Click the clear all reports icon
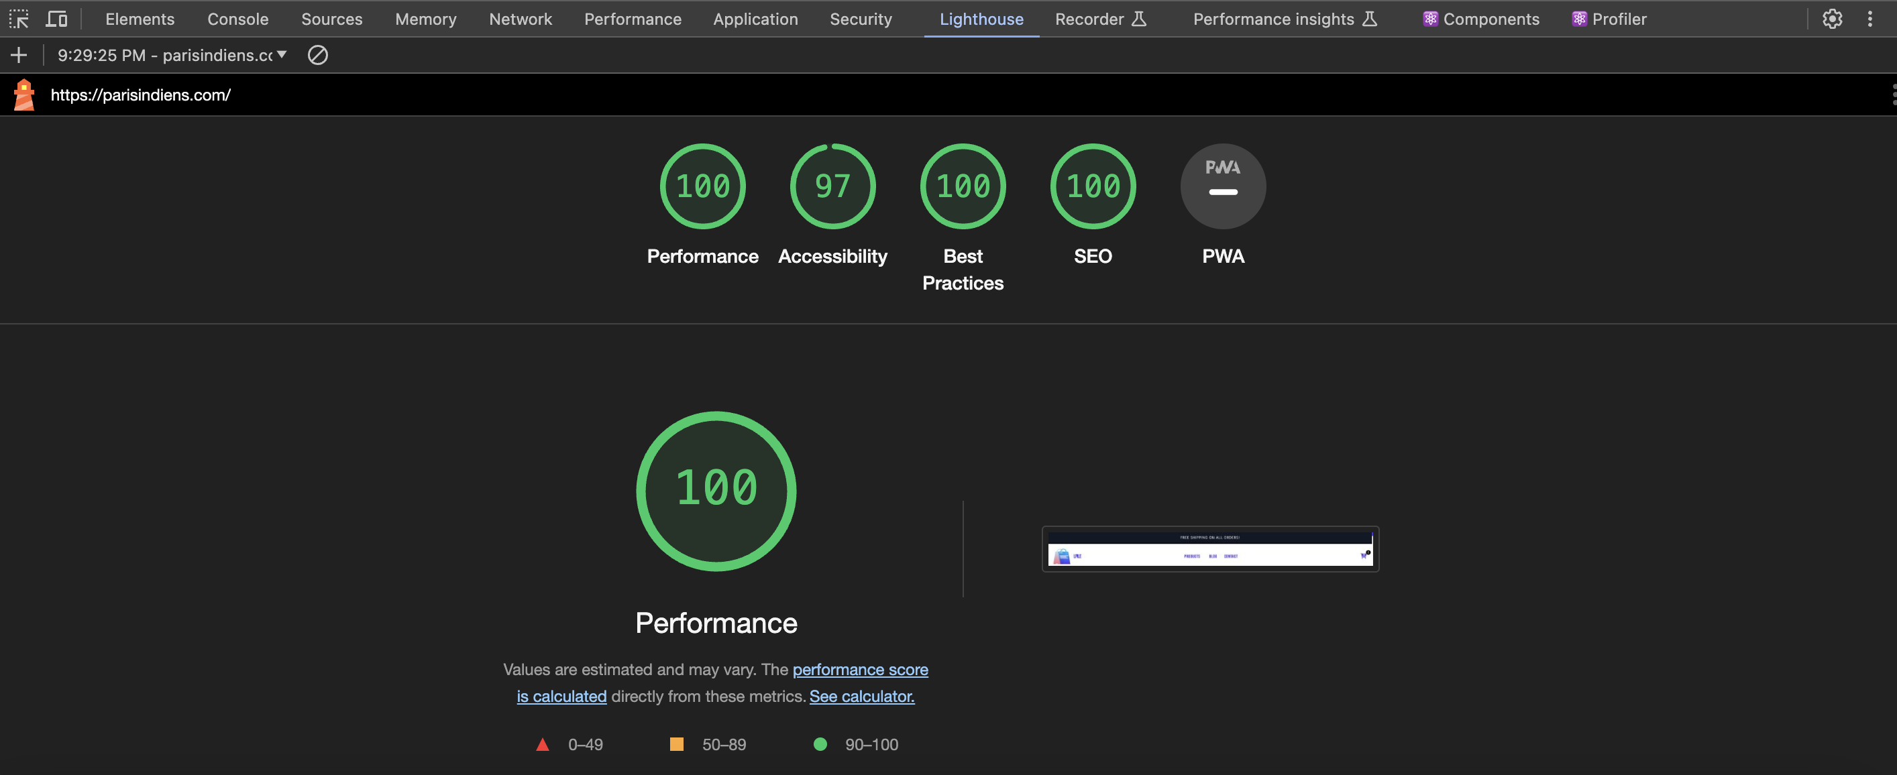 pyautogui.click(x=317, y=55)
